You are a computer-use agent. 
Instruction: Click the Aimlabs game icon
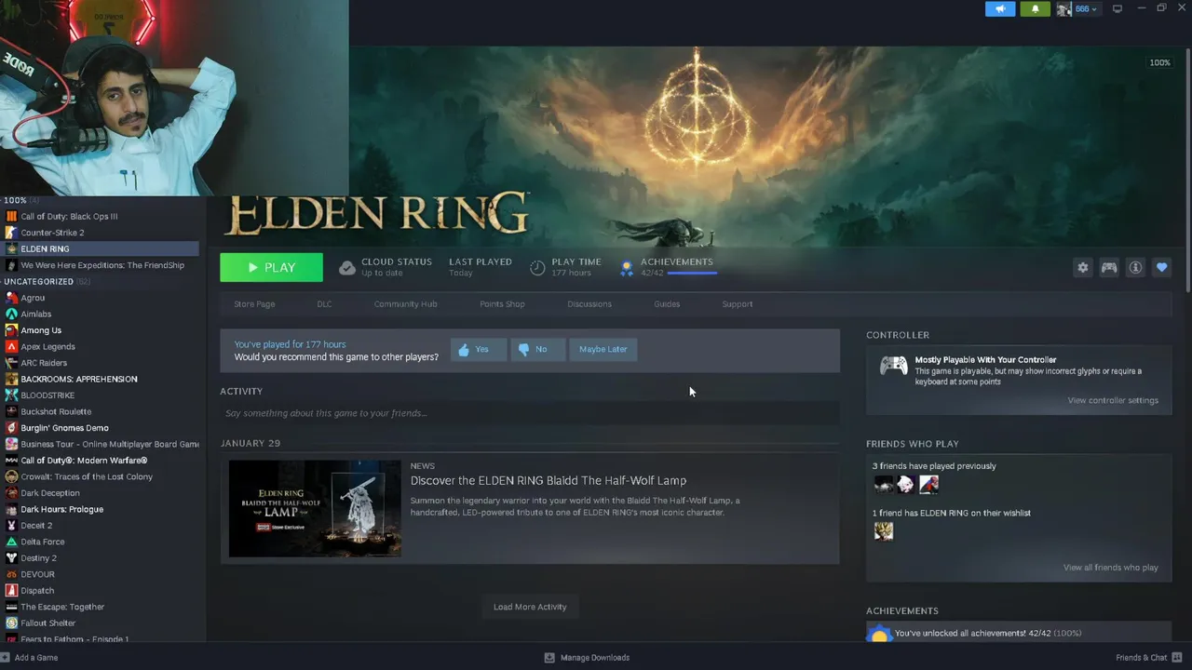pyautogui.click(x=11, y=314)
